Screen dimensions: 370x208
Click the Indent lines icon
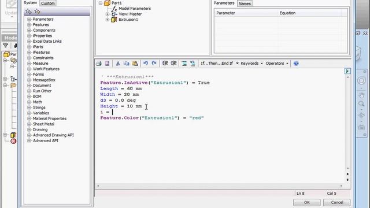(x=165, y=63)
